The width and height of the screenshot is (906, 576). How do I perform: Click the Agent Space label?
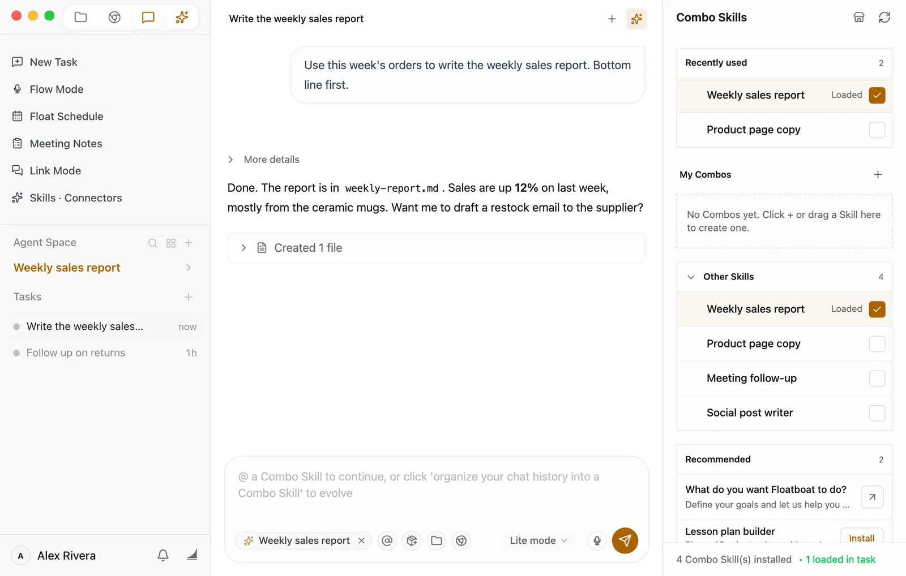point(45,243)
